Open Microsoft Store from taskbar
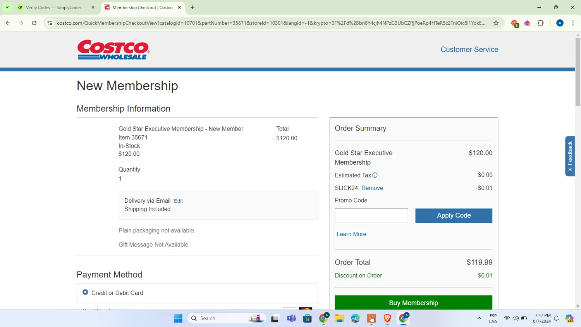This screenshot has height=327, width=581. click(x=308, y=318)
